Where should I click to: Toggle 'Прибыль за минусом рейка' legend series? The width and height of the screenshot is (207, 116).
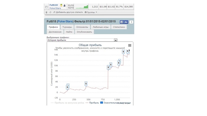point(67,103)
